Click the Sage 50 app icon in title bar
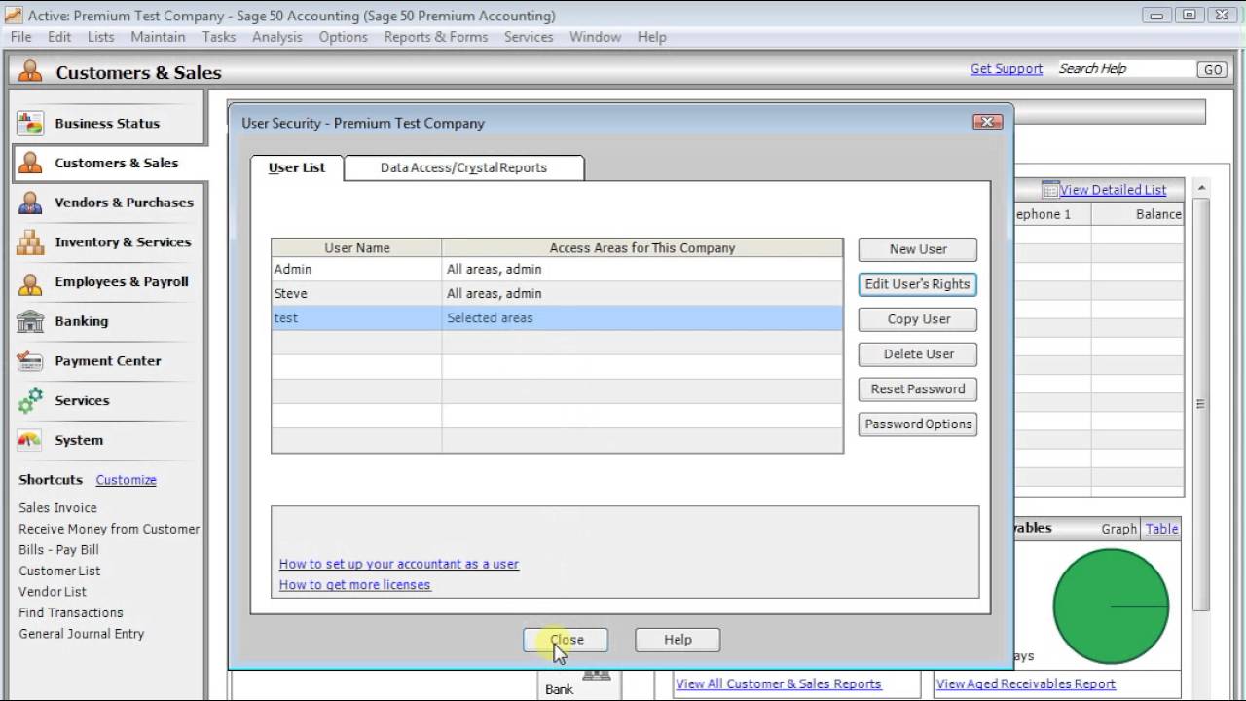The width and height of the screenshot is (1246, 701). 13,16
